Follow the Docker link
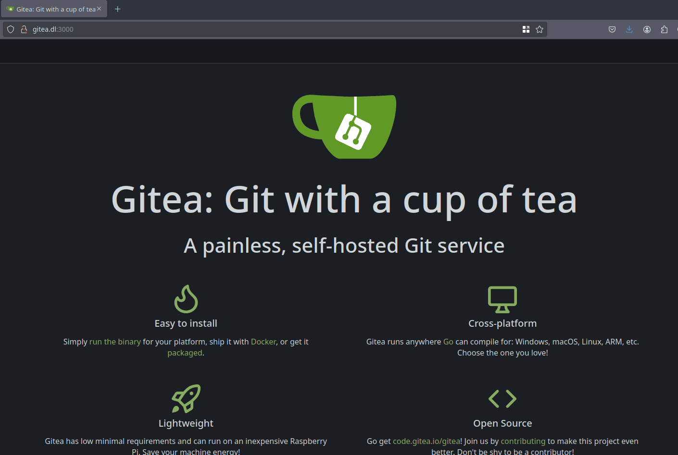Viewport: 678px width, 455px height. coord(264,342)
